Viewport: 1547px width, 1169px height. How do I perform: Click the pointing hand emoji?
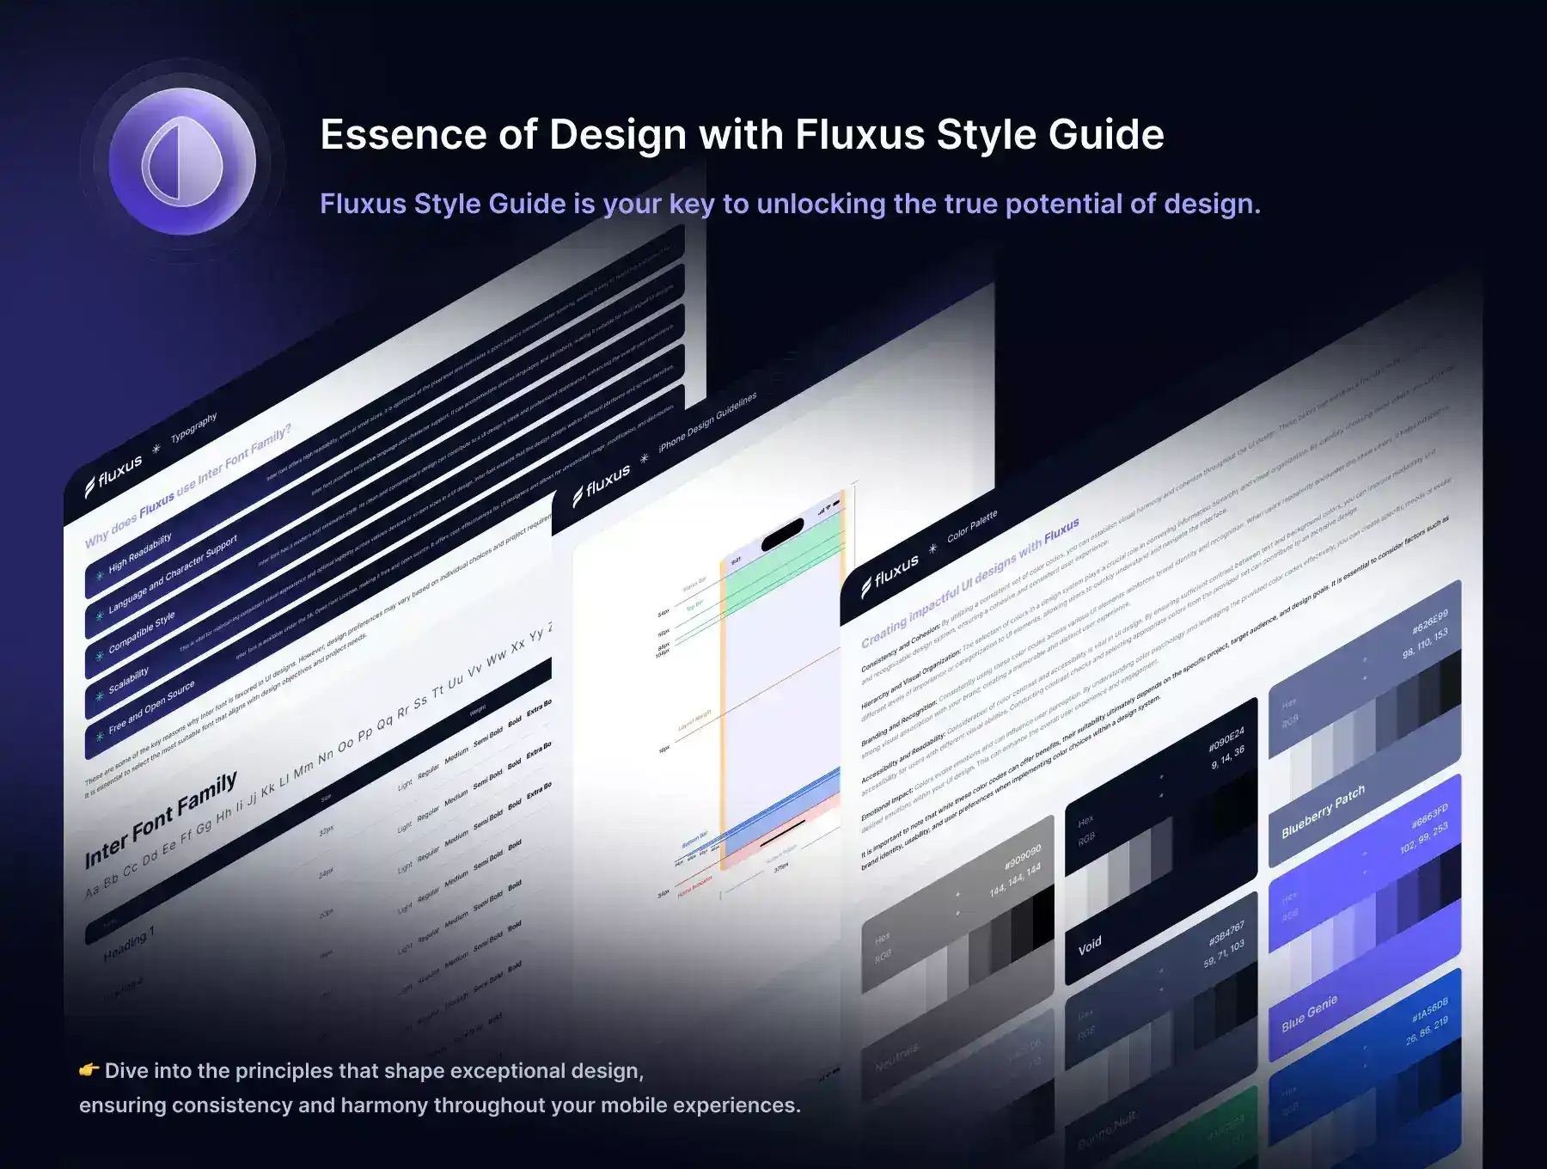pos(89,1070)
